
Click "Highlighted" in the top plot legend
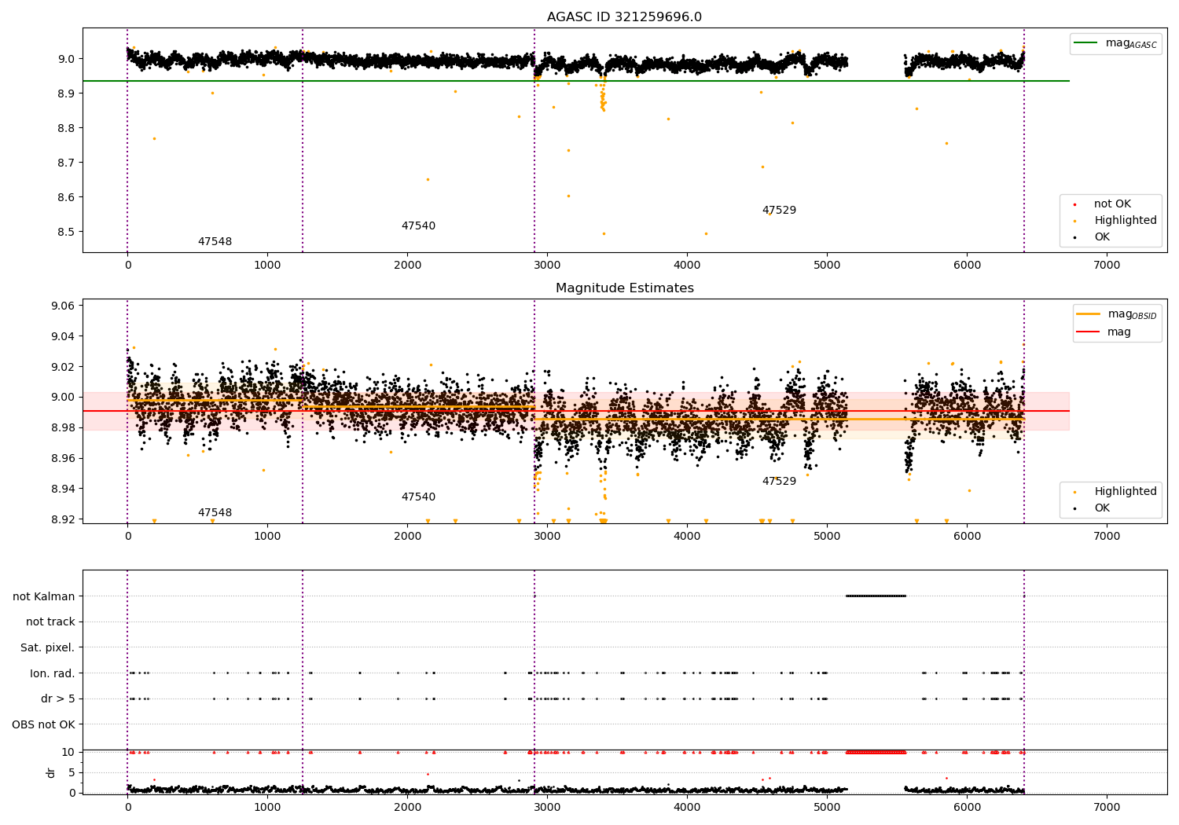click(x=1125, y=221)
